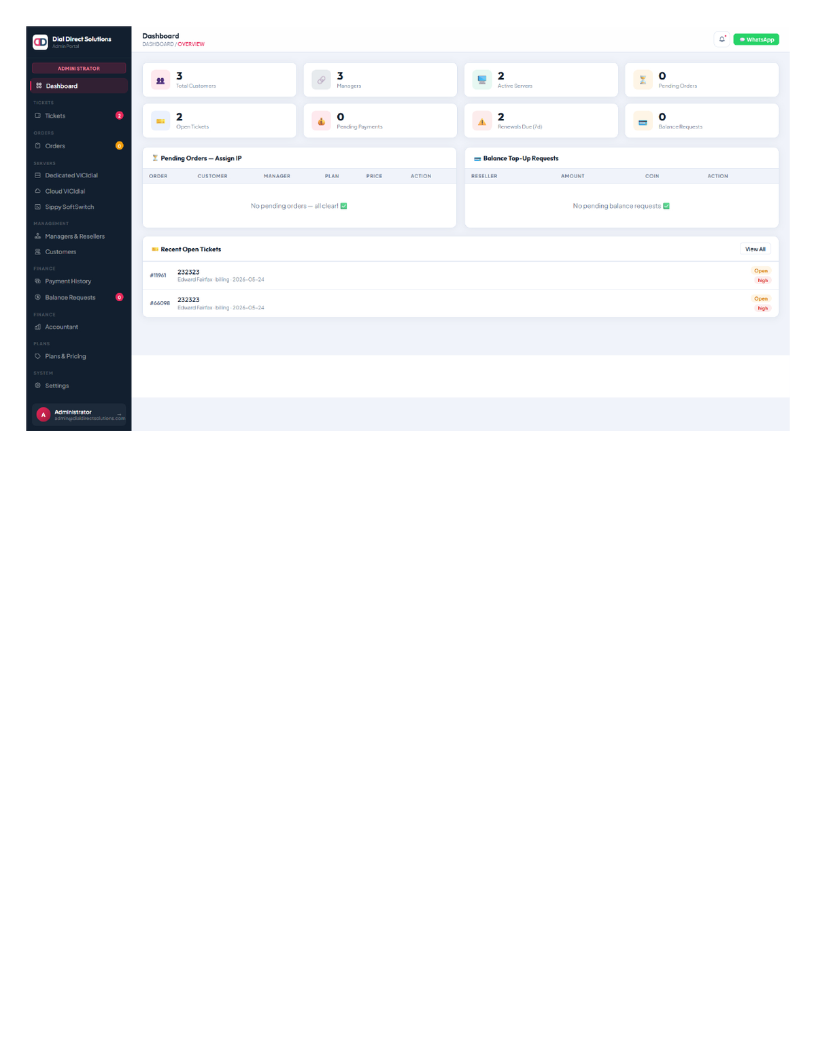Open Payment History page

point(79,281)
